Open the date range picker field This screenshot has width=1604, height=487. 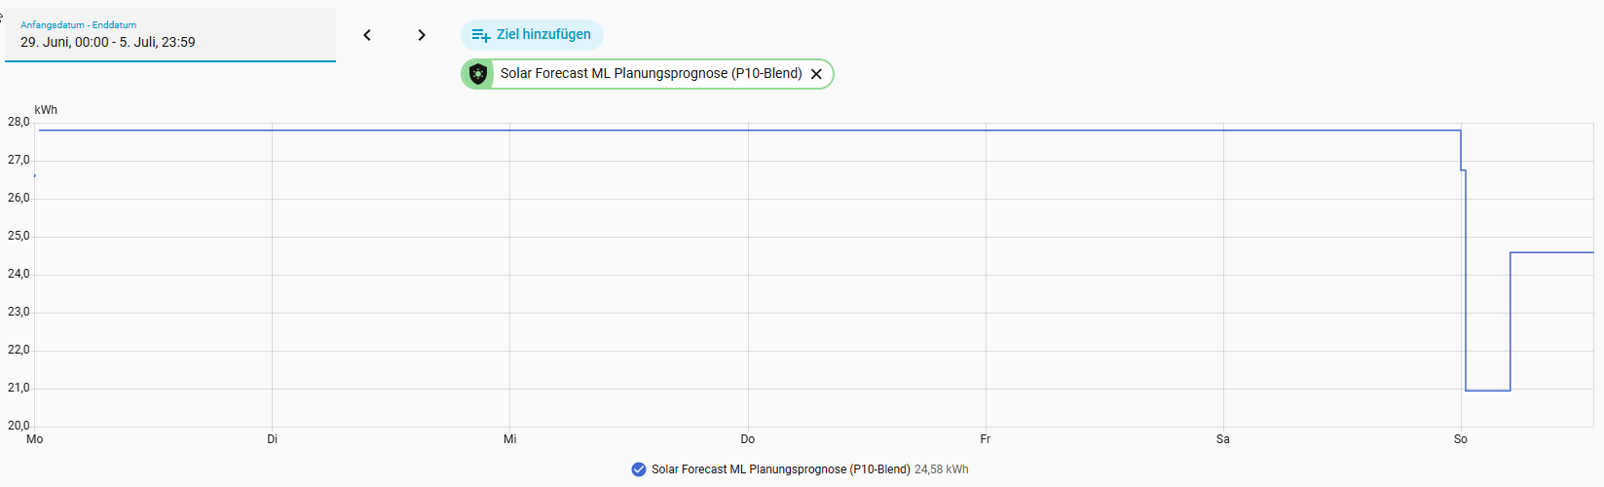[170, 35]
